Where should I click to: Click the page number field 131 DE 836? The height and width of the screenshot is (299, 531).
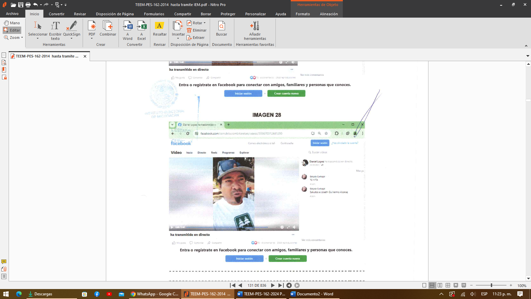(257, 285)
